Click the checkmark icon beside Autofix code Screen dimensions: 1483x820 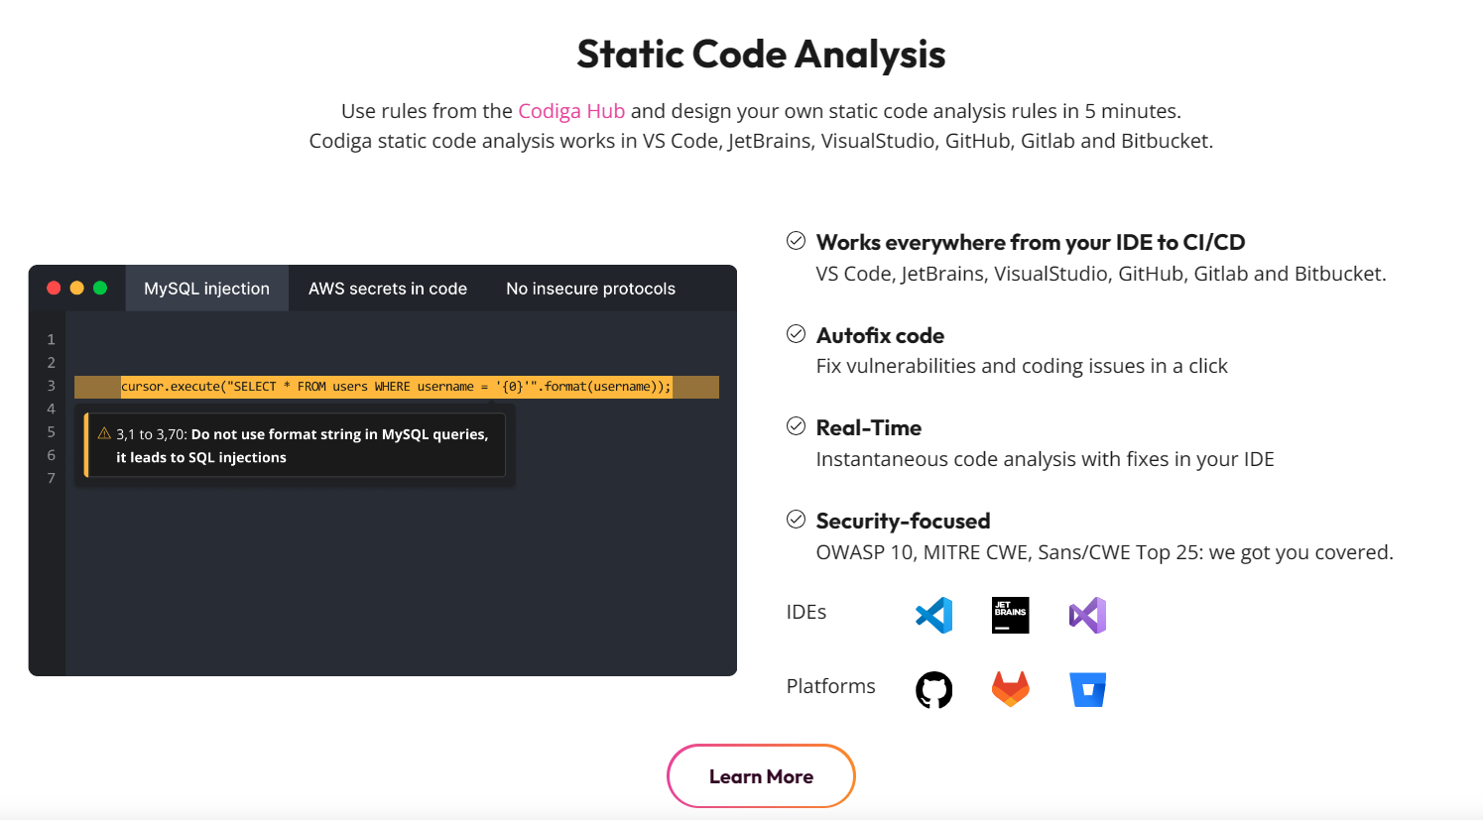click(x=796, y=334)
